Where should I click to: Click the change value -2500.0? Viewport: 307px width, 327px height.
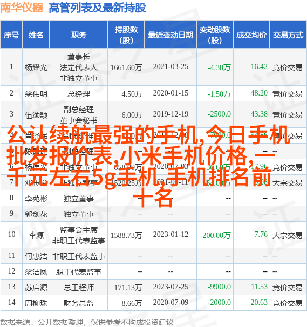point(219,114)
